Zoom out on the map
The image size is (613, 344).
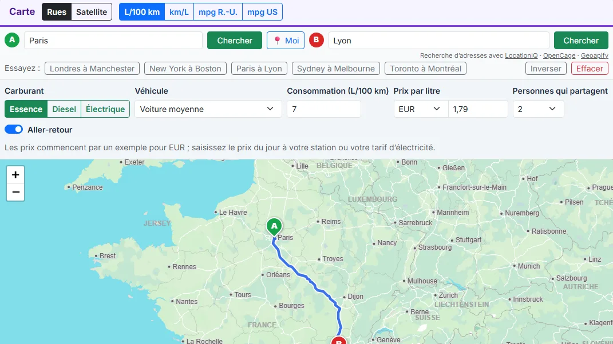[15, 192]
